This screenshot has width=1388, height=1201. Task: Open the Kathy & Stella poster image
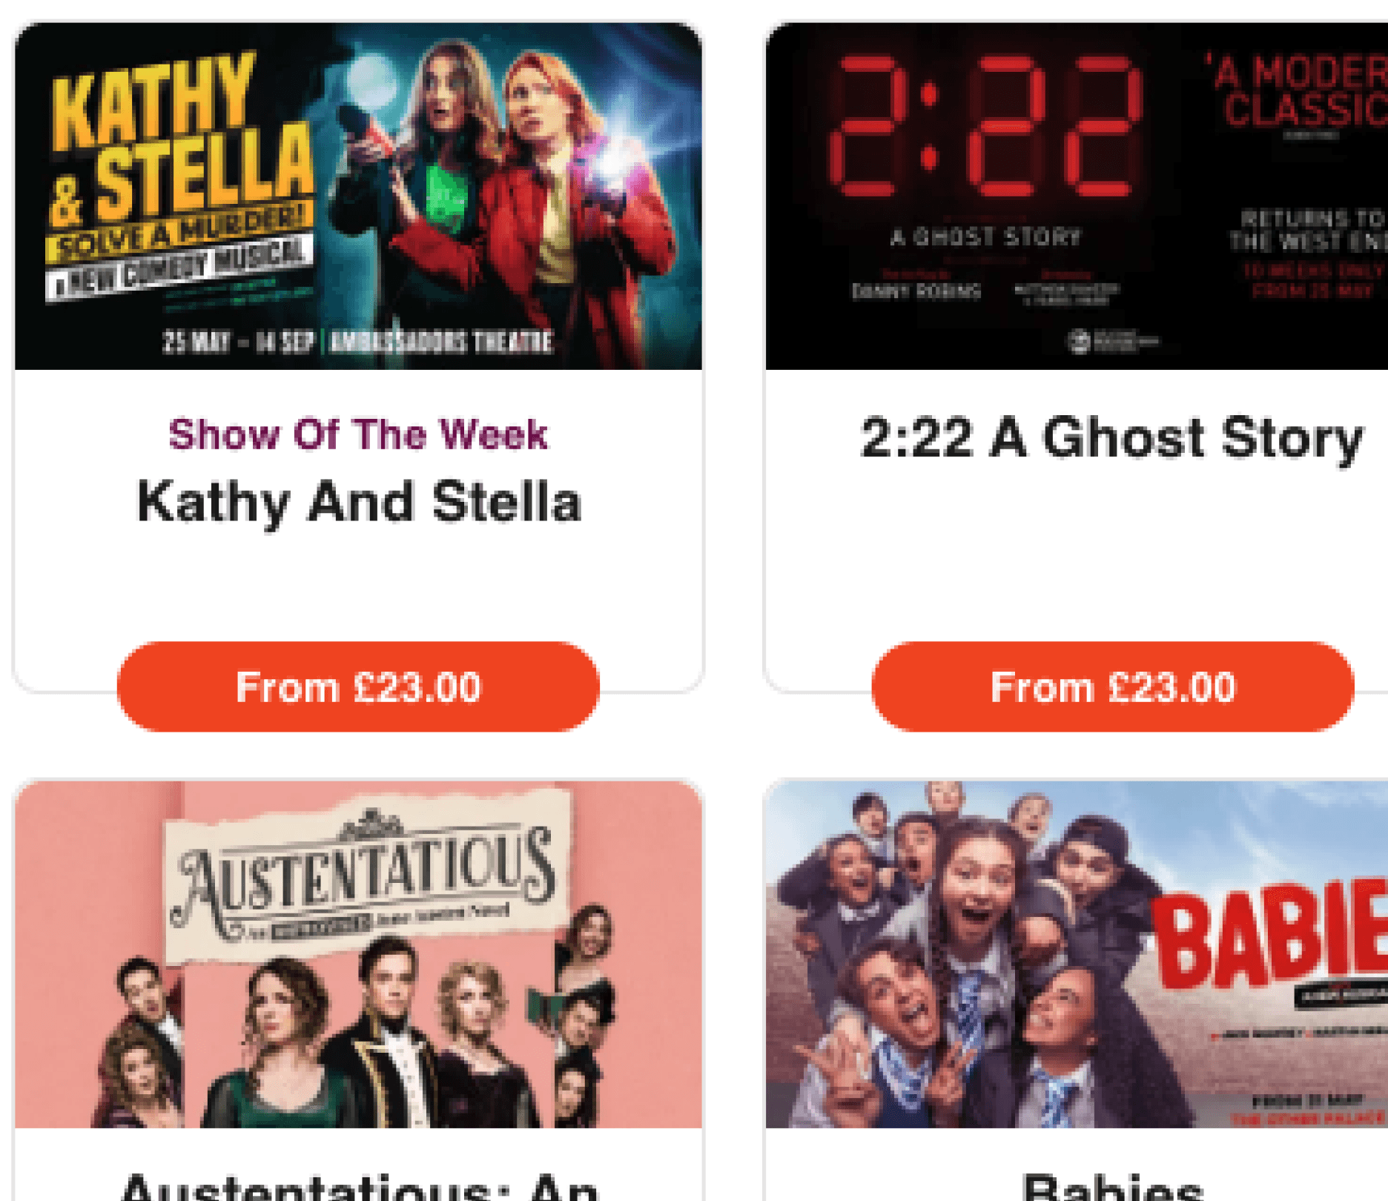pos(358,196)
